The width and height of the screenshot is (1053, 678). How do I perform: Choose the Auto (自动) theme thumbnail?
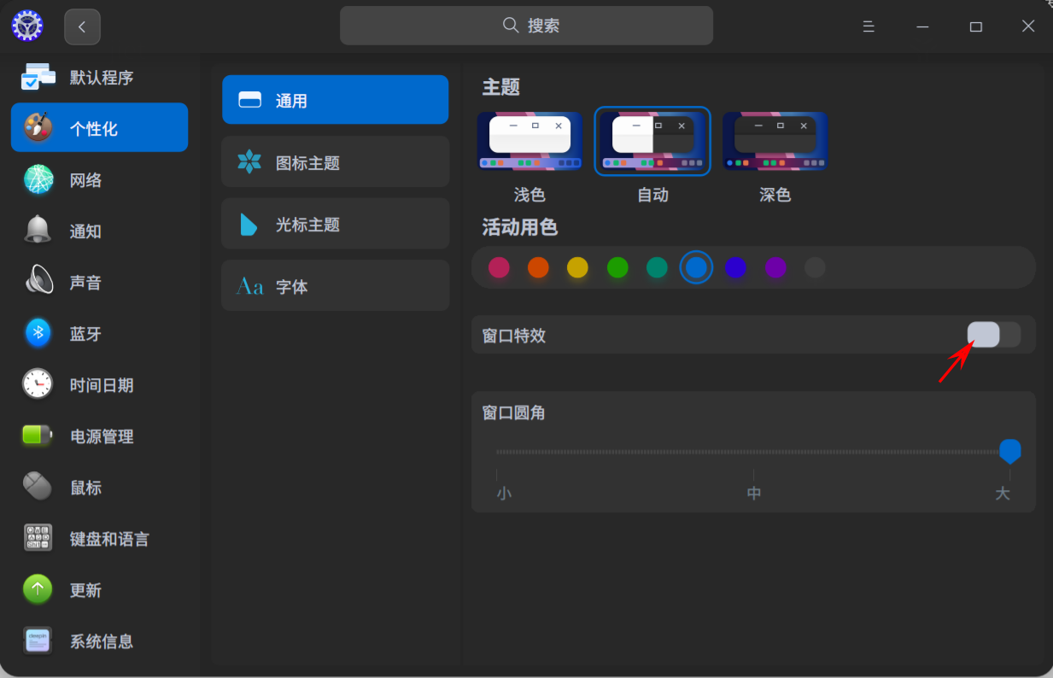coord(652,142)
